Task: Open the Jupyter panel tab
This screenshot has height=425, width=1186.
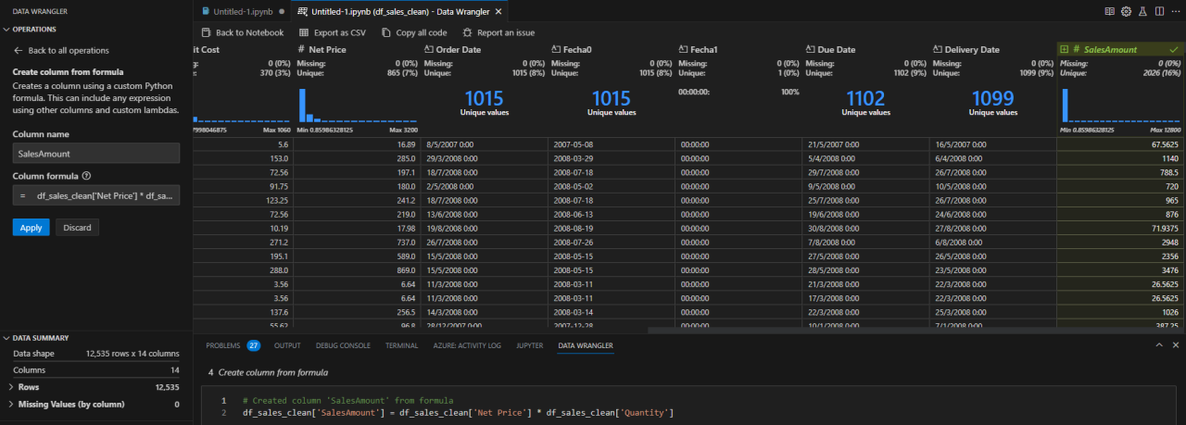Action: 529,345
